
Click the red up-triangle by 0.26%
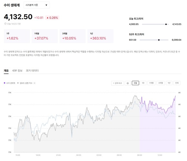click(48, 18)
